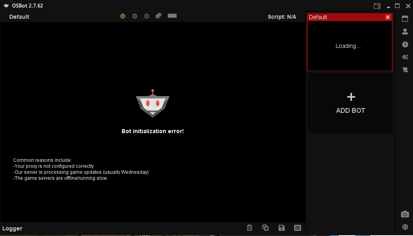Click the ADD BOT button

tap(350, 103)
